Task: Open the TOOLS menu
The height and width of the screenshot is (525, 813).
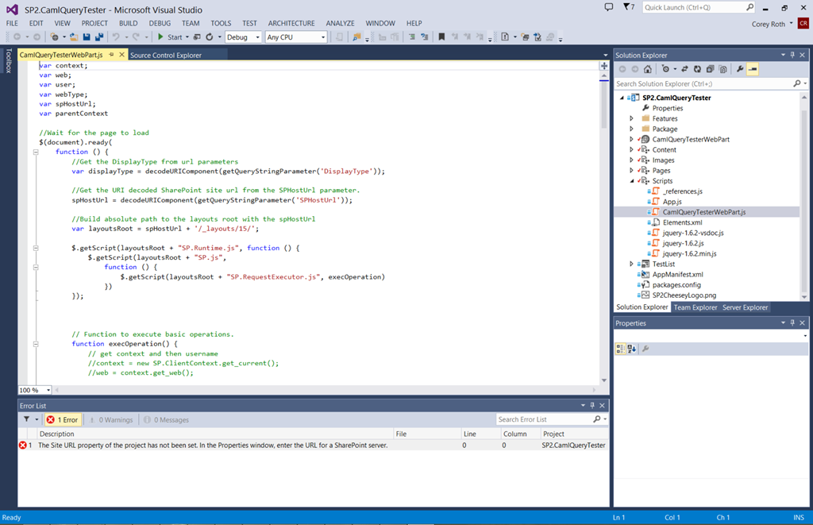Action: [221, 23]
